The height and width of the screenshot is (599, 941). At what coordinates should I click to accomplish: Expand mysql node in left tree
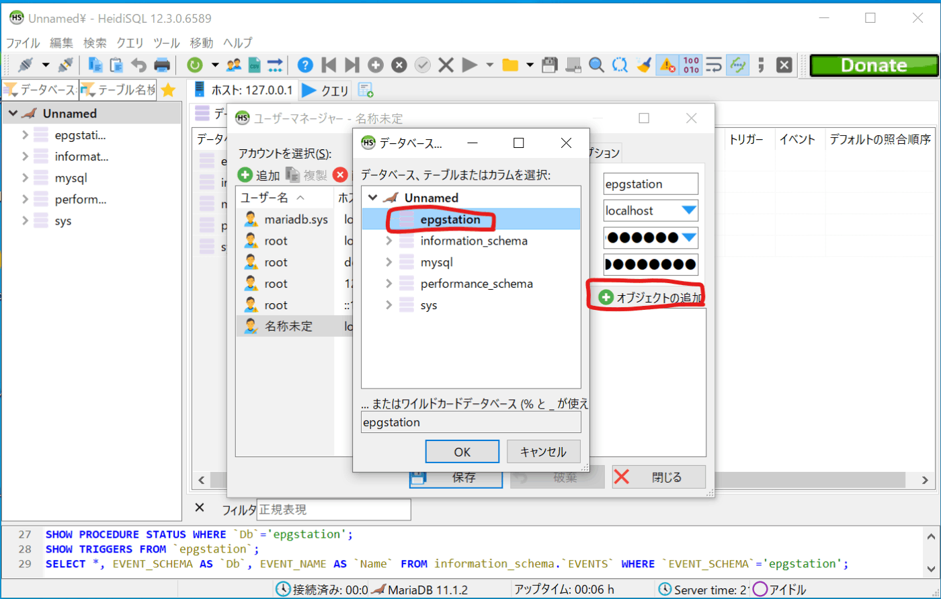(26, 178)
